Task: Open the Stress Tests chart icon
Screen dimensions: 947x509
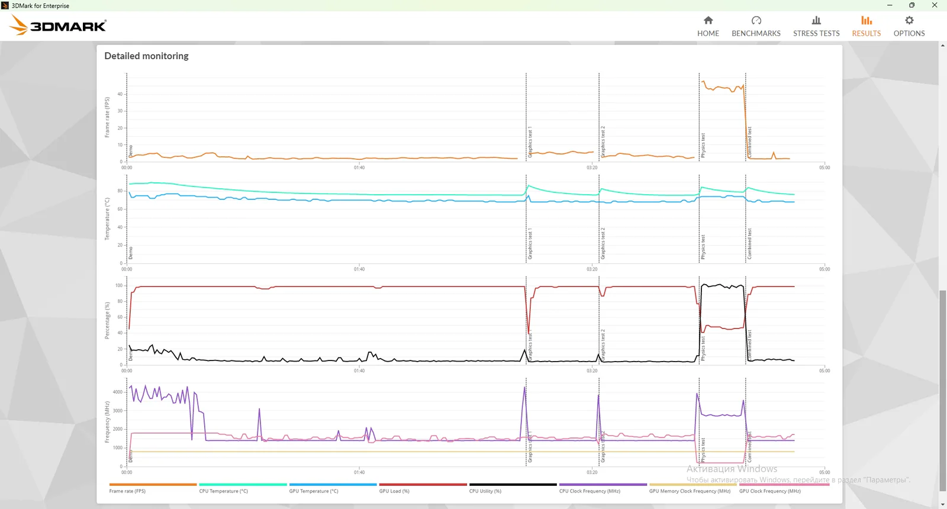Action: pos(816,20)
